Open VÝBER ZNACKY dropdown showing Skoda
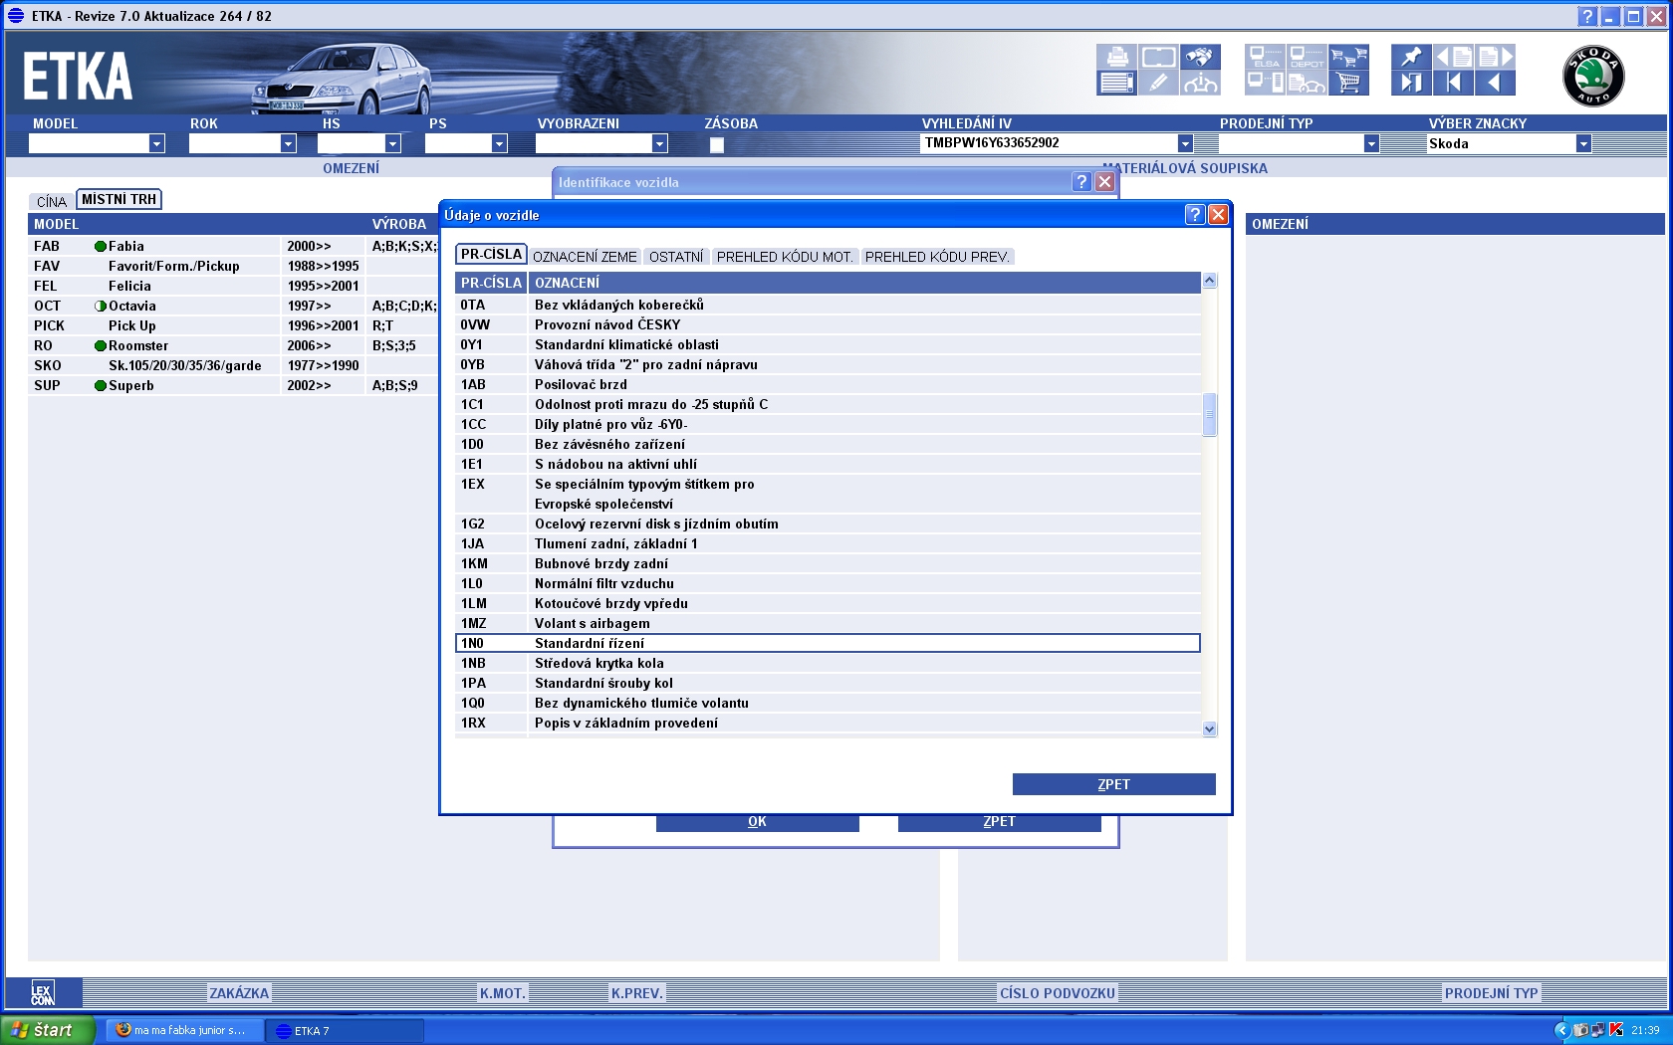 point(1583,143)
